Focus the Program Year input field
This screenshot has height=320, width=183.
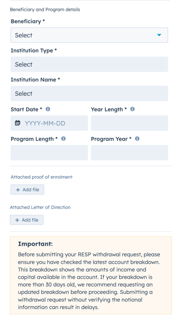click(129, 153)
